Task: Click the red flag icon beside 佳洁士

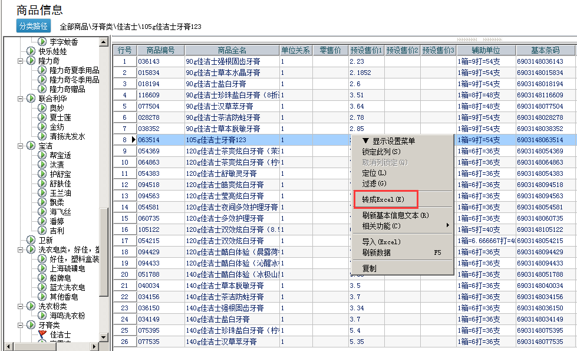Action: pos(42,334)
